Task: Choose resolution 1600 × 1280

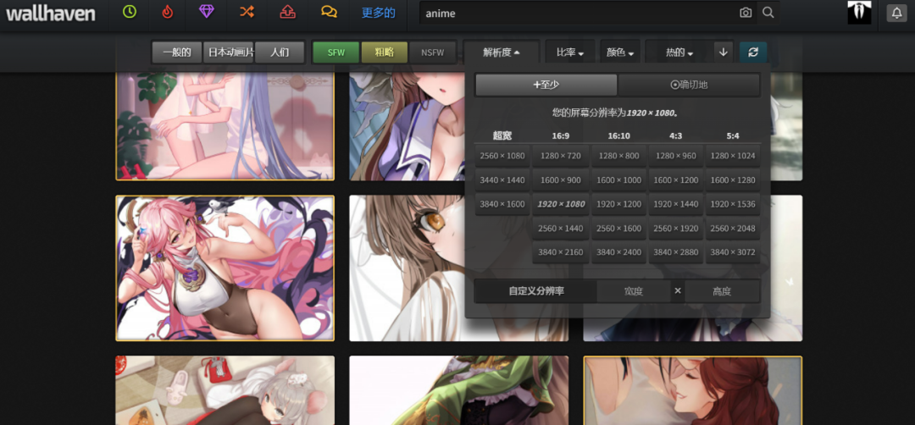Action: (733, 180)
